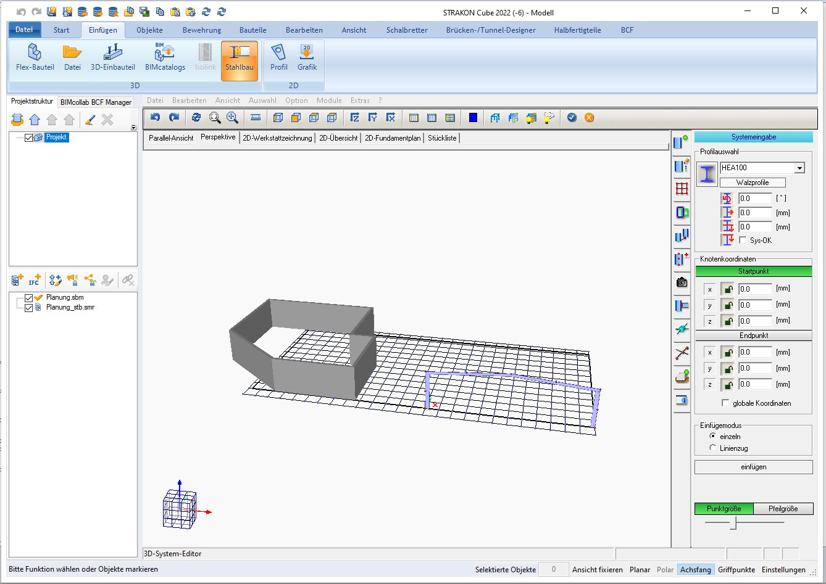Click the ruler measure icon in editor toolbar
This screenshot has width=826, height=584.
pos(256,118)
